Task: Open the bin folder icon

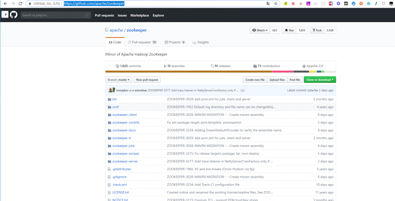Action: (x=109, y=99)
